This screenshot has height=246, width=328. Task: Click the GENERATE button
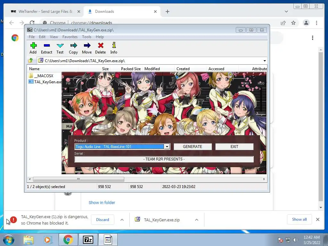(193, 147)
